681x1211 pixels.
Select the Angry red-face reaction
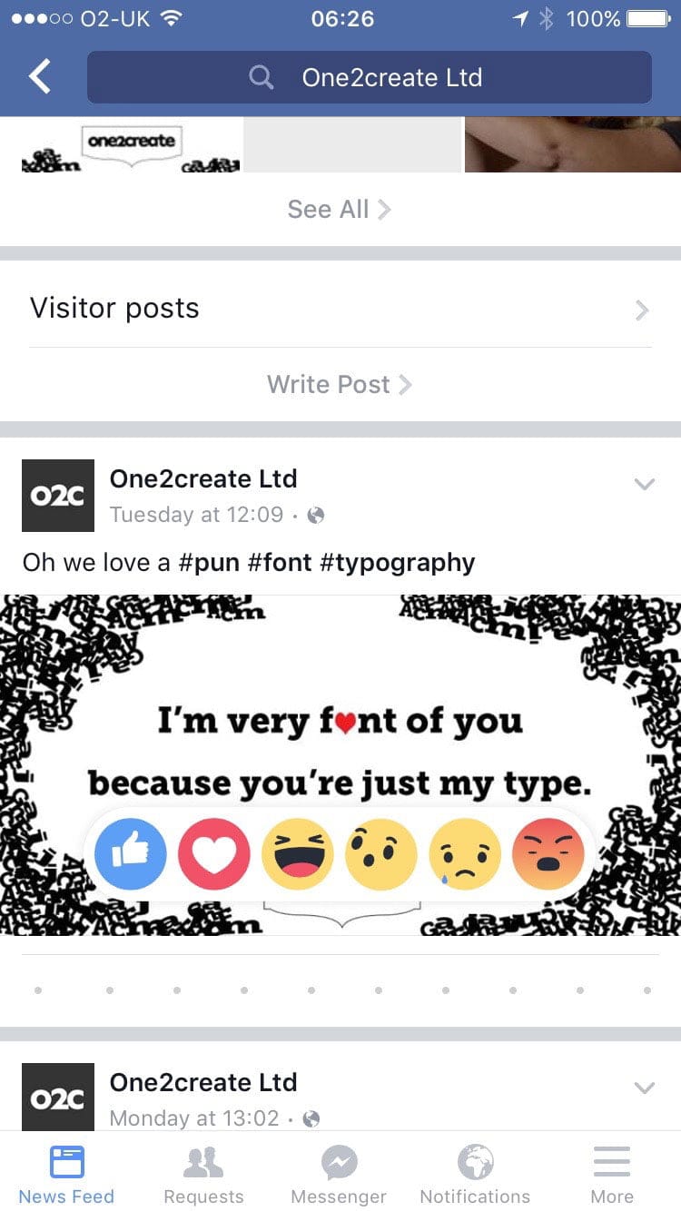coord(548,853)
